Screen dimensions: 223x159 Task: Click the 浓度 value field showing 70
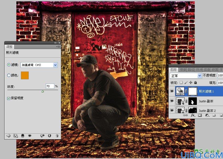(x=50, y=86)
